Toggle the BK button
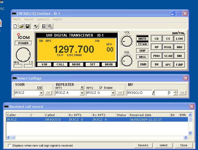This screenshot has width=198, height=150. click(x=157, y=64)
